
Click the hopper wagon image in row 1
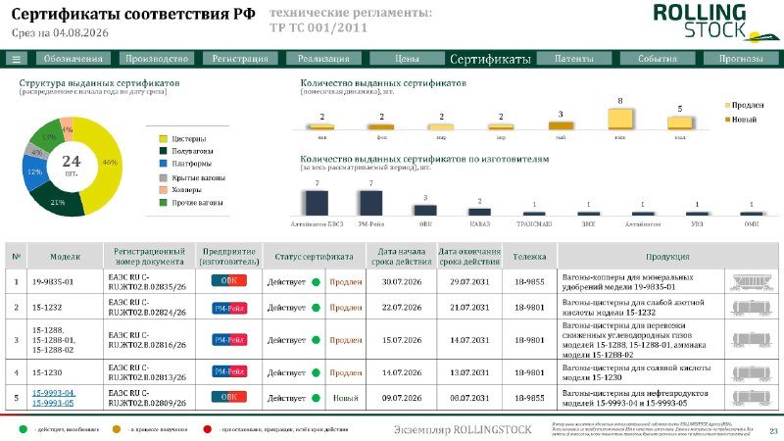tap(752, 282)
